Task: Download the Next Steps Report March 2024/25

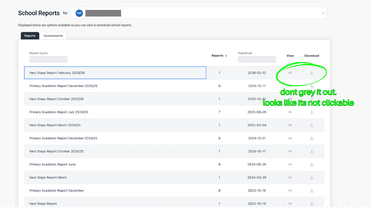Action: click(x=311, y=125)
